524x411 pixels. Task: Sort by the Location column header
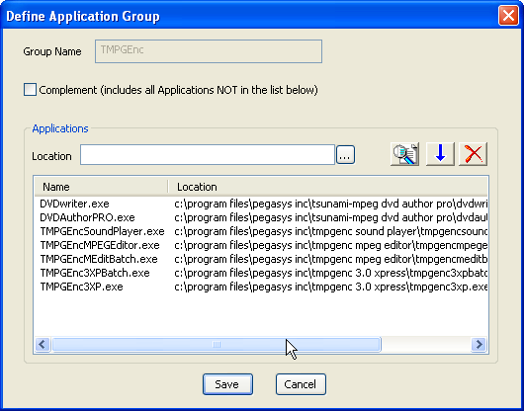(x=328, y=187)
